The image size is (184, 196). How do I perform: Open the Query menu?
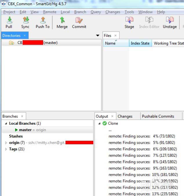tap(96, 12)
